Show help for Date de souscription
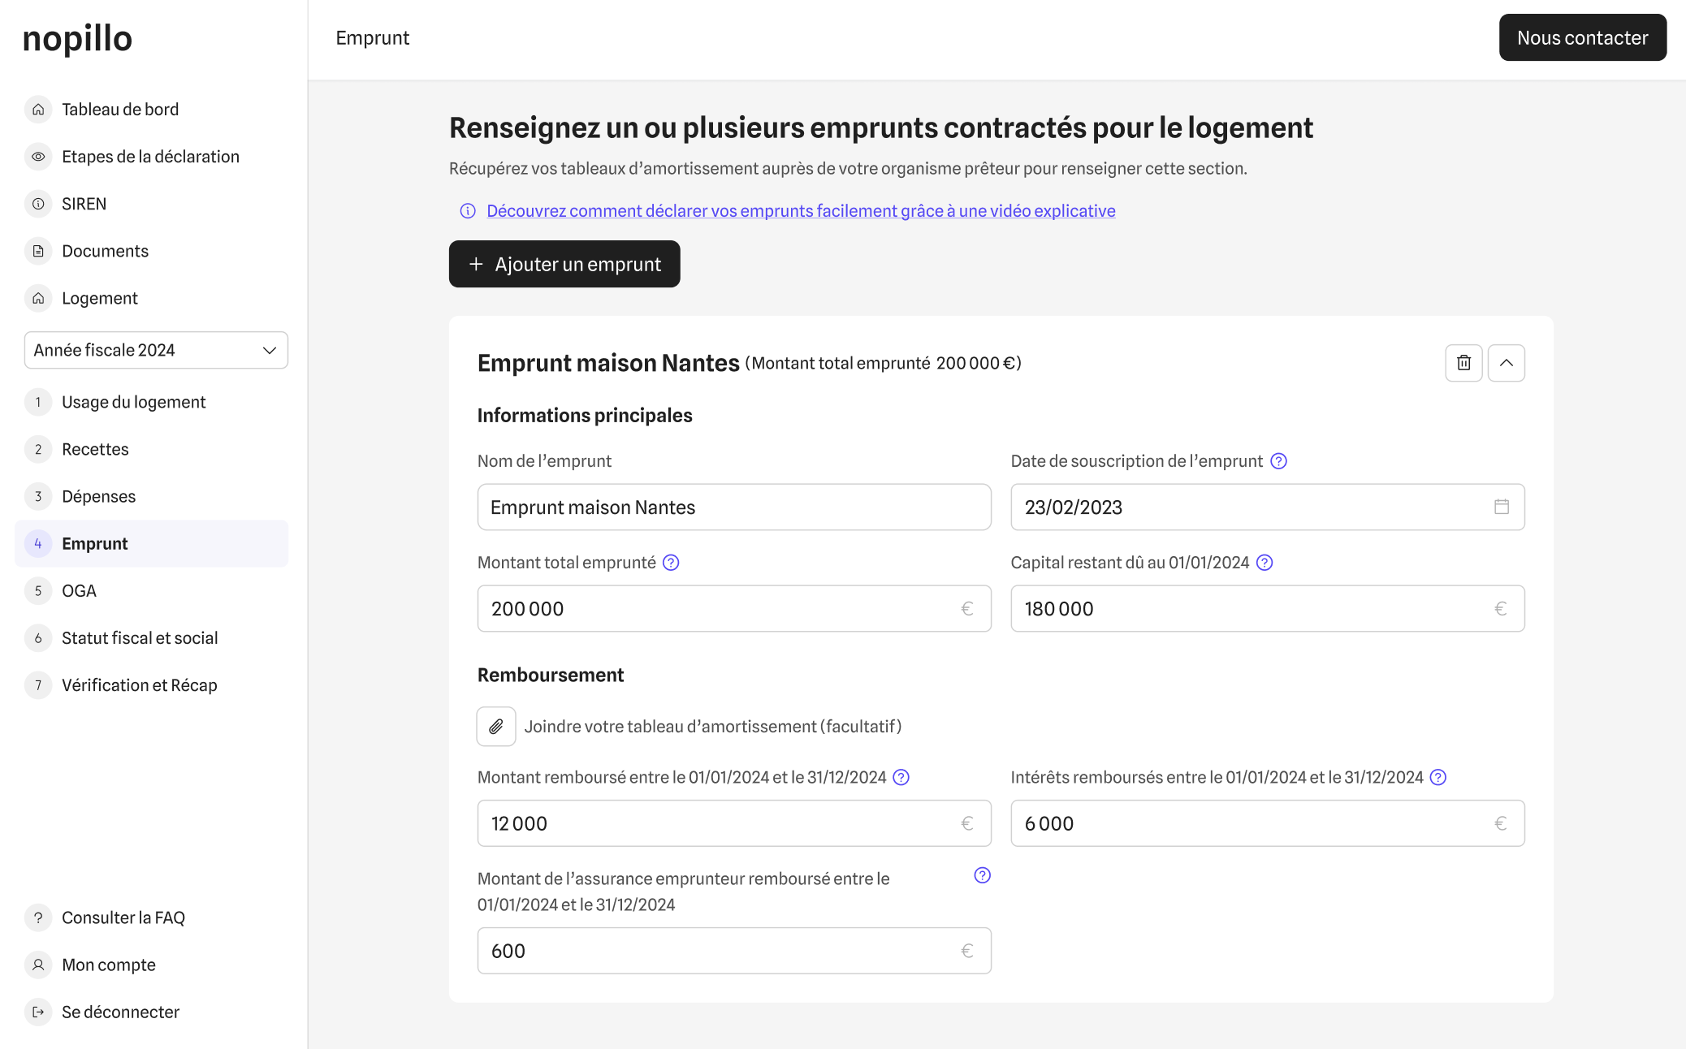This screenshot has height=1049, width=1686. tap(1278, 461)
